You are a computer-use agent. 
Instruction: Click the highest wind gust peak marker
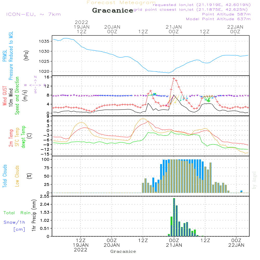(174, 79)
